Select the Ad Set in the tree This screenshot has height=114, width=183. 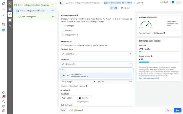coord(32,11)
